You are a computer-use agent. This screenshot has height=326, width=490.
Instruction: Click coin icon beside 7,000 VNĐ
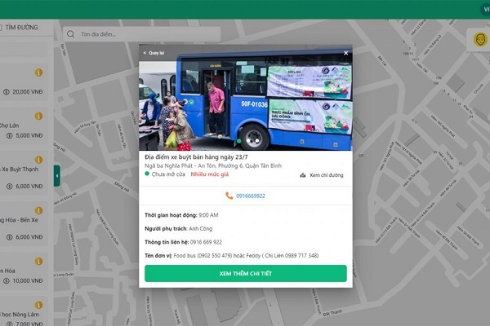click(10, 324)
